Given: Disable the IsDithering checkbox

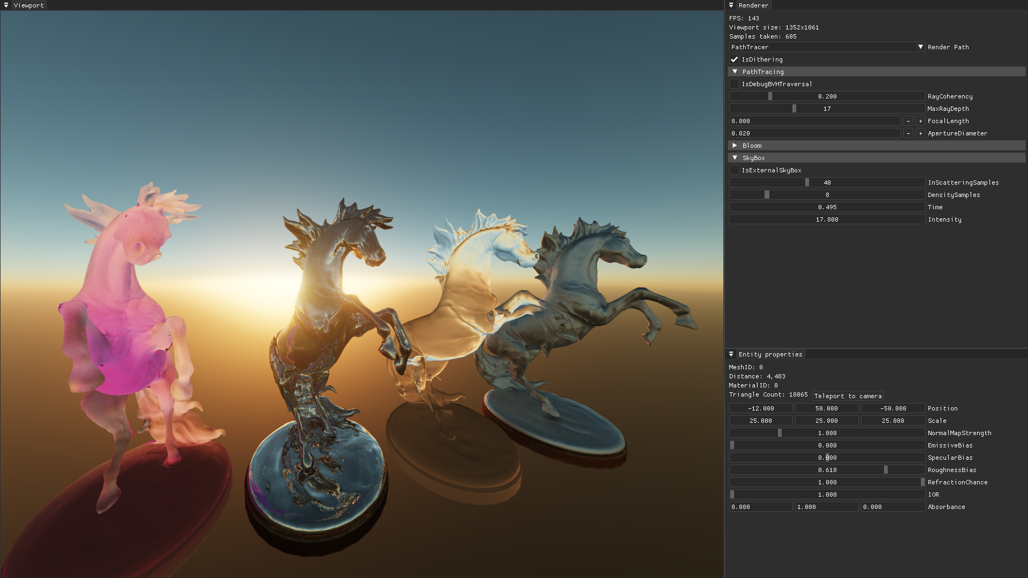Looking at the screenshot, I should 734,59.
